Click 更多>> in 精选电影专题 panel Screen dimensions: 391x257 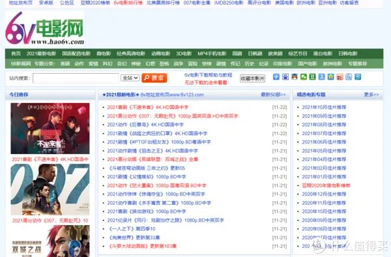tap(371, 95)
